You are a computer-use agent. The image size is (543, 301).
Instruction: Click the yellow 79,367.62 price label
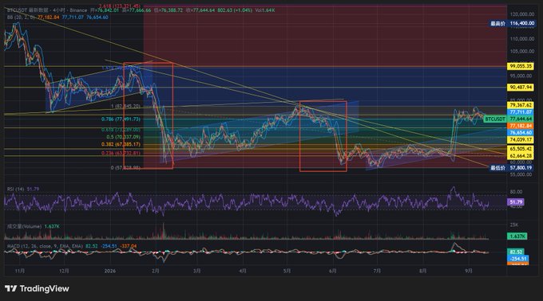point(521,105)
